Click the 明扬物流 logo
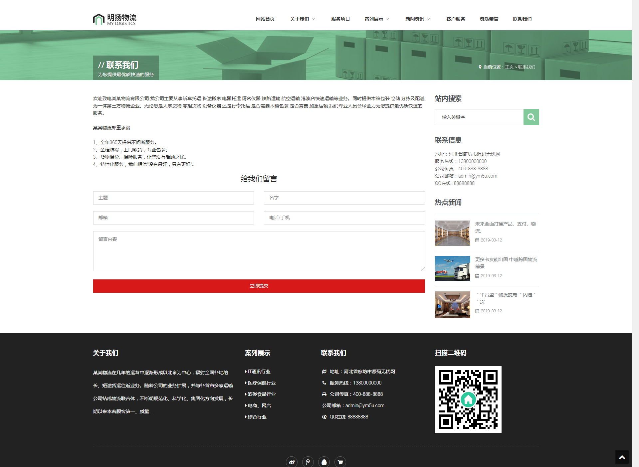Screen dimensions: 639x467 [115, 19]
